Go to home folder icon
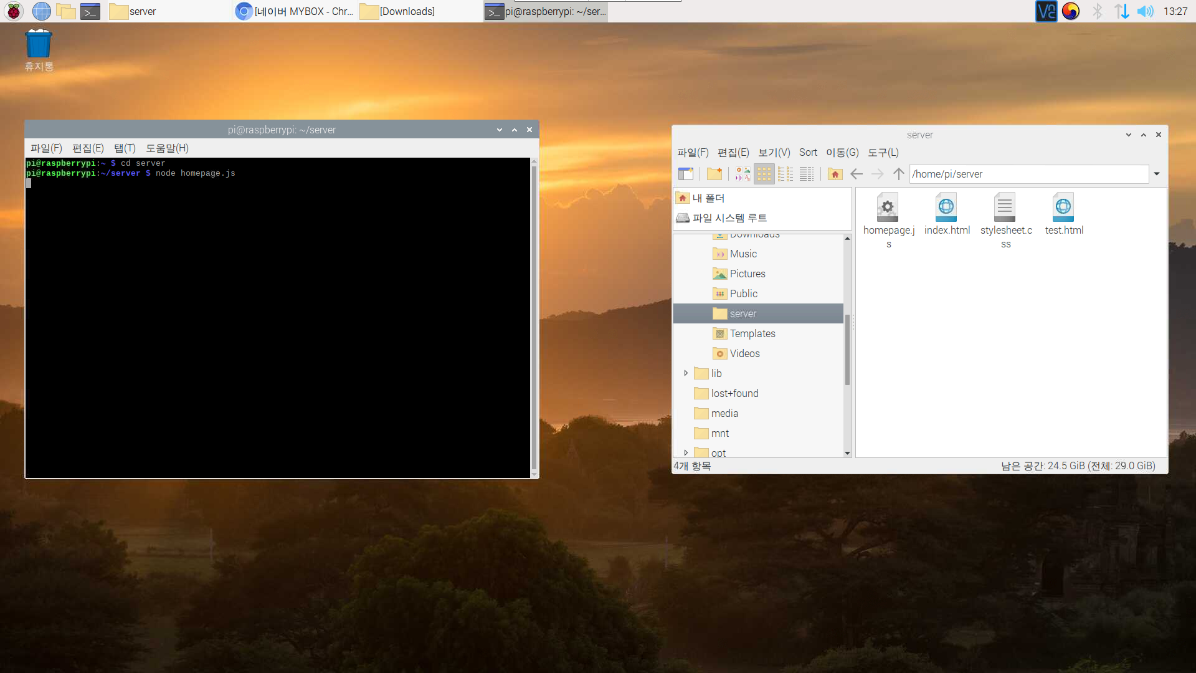The height and width of the screenshot is (673, 1196). tap(835, 174)
